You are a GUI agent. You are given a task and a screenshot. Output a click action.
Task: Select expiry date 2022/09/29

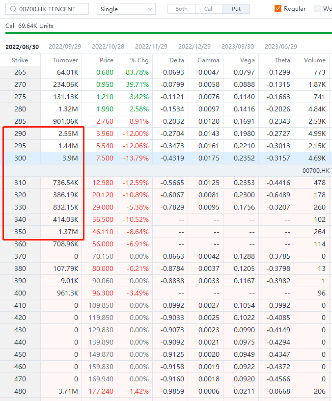pyautogui.click(x=65, y=47)
